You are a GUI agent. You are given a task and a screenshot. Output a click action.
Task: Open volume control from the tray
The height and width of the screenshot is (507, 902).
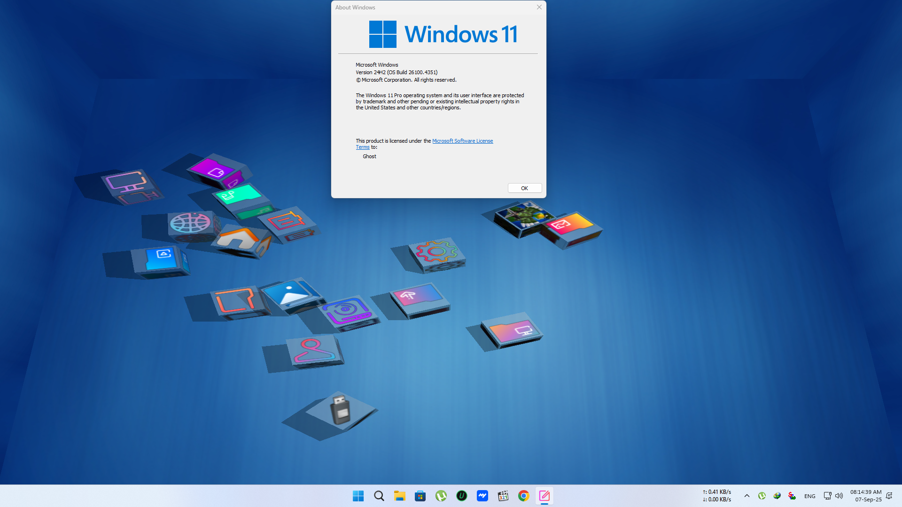(x=839, y=496)
